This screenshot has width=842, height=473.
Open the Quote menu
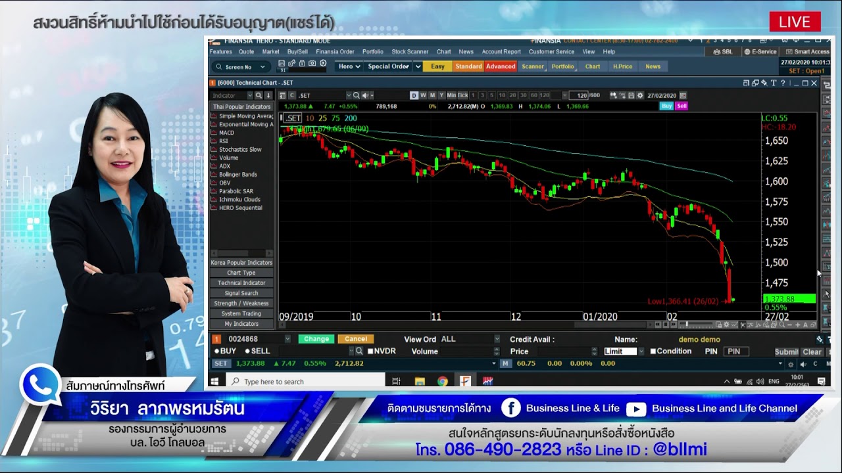click(x=246, y=52)
